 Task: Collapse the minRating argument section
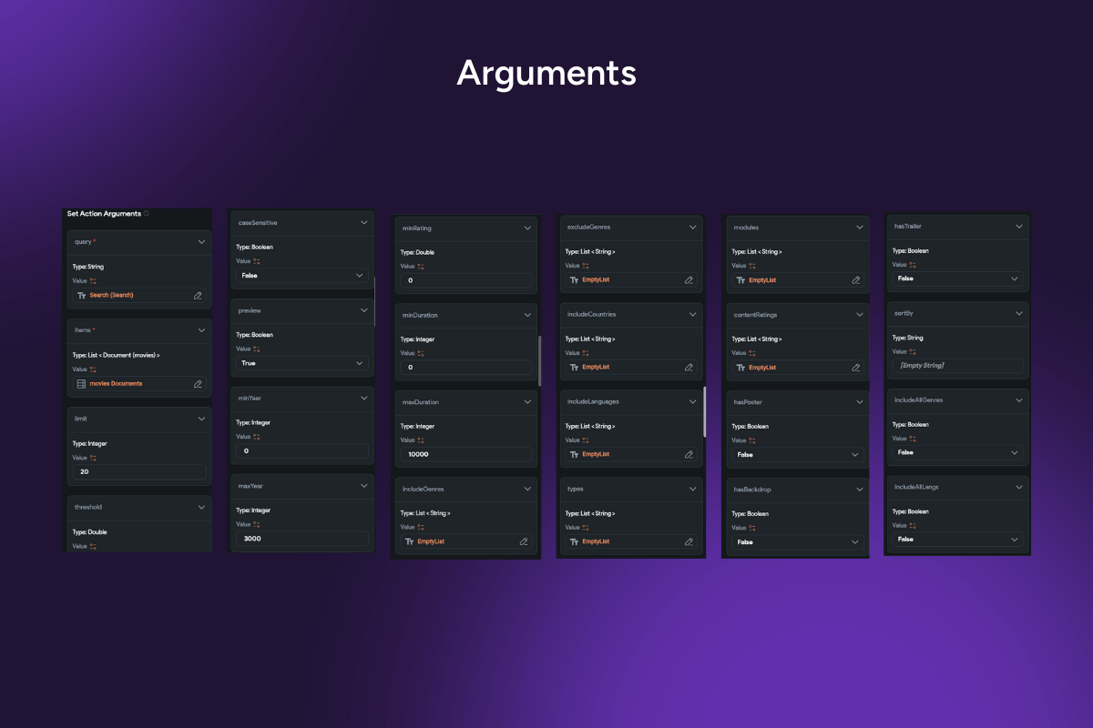527,227
